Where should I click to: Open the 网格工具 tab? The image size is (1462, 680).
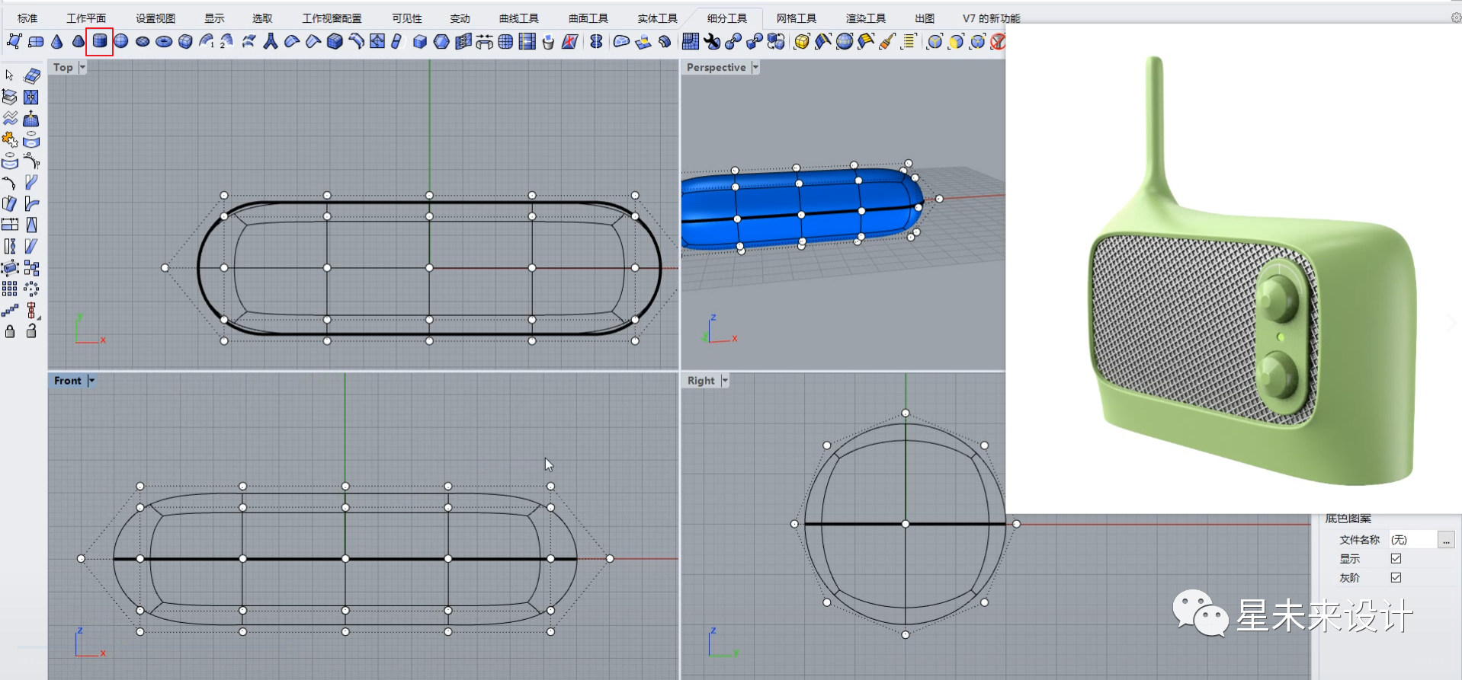[x=796, y=18]
